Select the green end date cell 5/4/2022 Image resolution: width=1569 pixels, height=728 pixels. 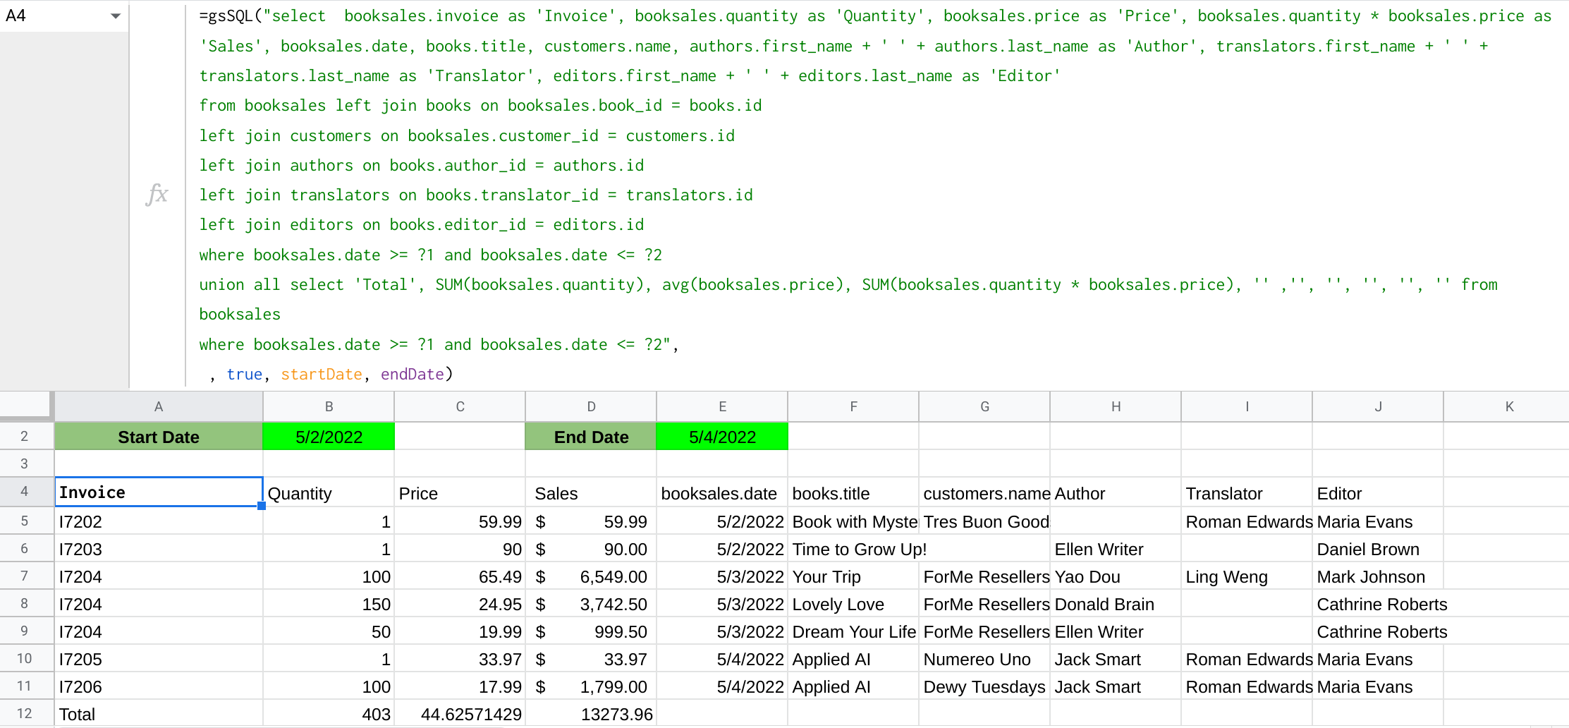coord(722,437)
